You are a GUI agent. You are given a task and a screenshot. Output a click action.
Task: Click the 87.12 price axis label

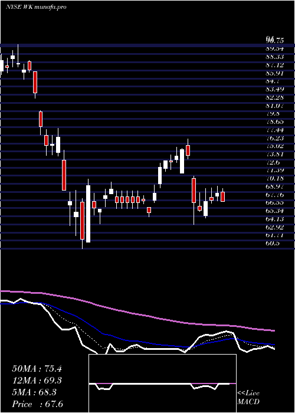coord(275,65)
